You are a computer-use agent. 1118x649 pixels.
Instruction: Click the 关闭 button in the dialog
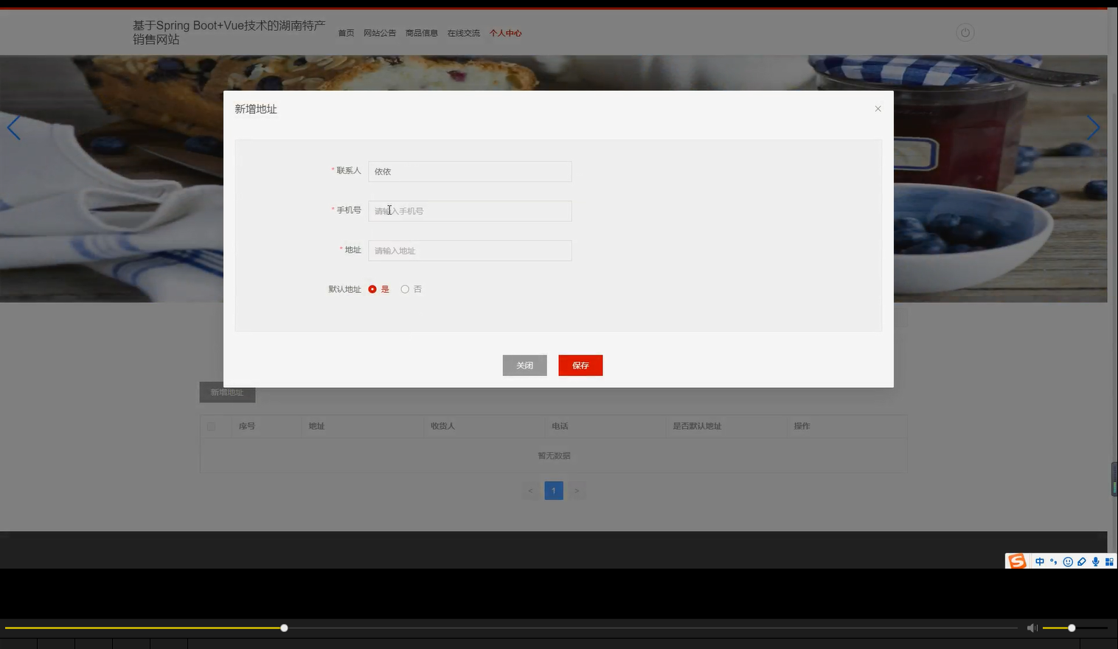coord(524,365)
